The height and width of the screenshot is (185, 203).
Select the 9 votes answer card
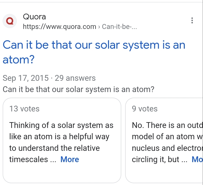coord(164,140)
